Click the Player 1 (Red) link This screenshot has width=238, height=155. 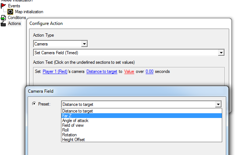click(x=55, y=71)
